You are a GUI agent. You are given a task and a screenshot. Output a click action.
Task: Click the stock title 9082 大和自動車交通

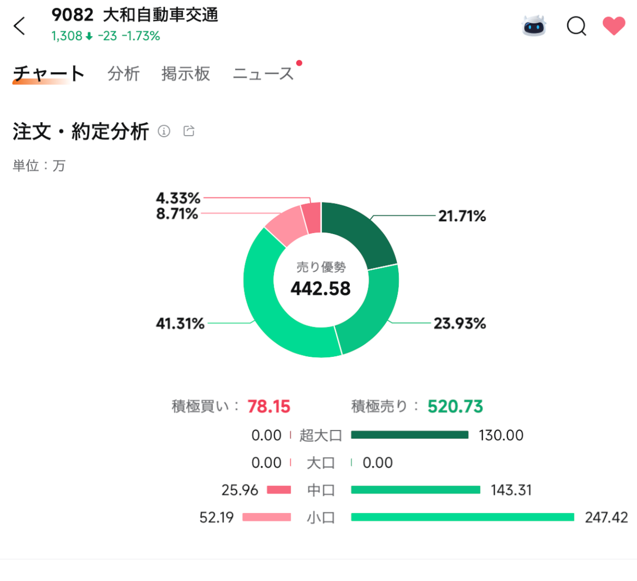pyautogui.click(x=135, y=15)
